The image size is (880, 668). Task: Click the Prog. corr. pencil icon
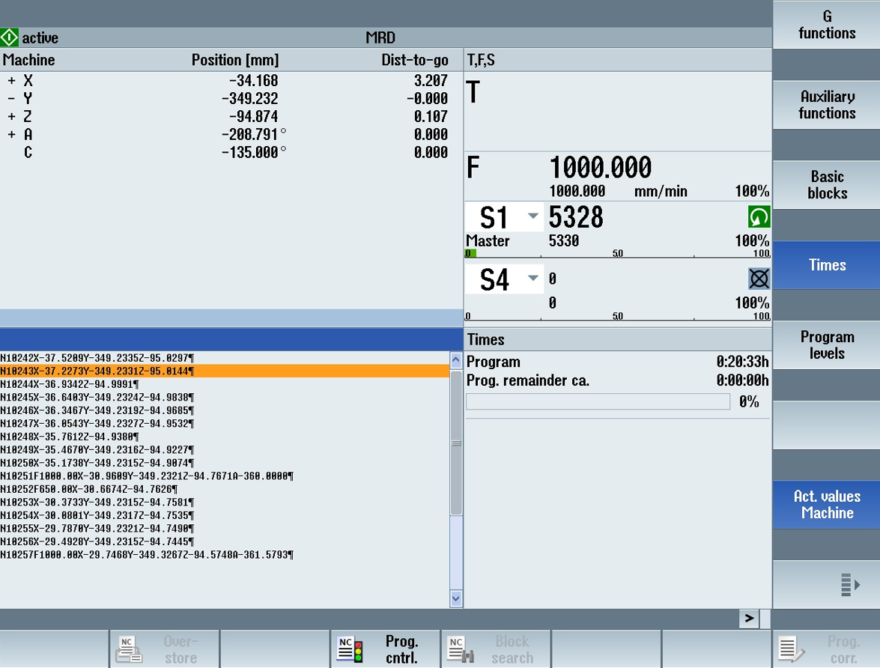[791, 649]
